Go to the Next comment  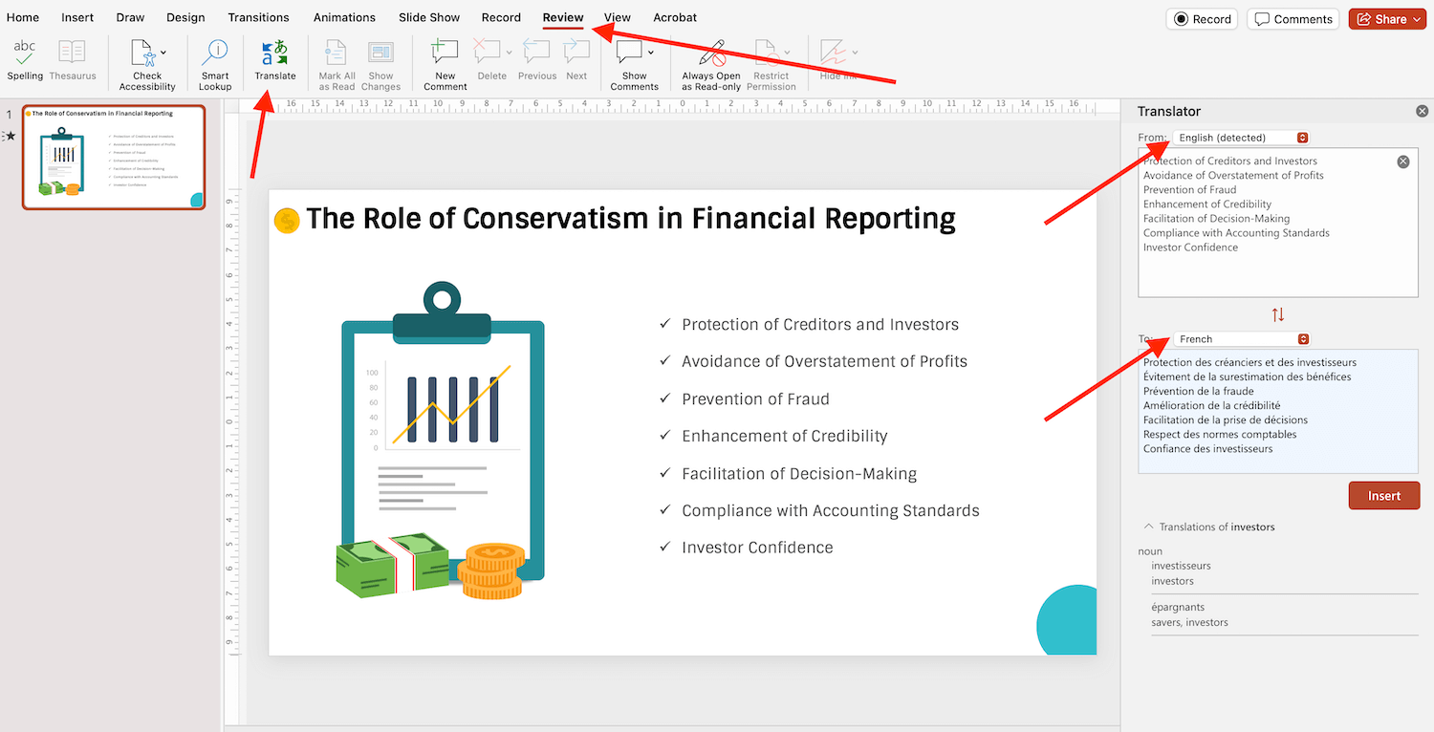[x=576, y=60]
